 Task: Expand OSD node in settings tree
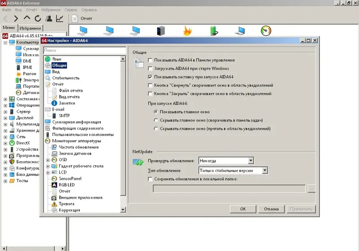coord(48,160)
